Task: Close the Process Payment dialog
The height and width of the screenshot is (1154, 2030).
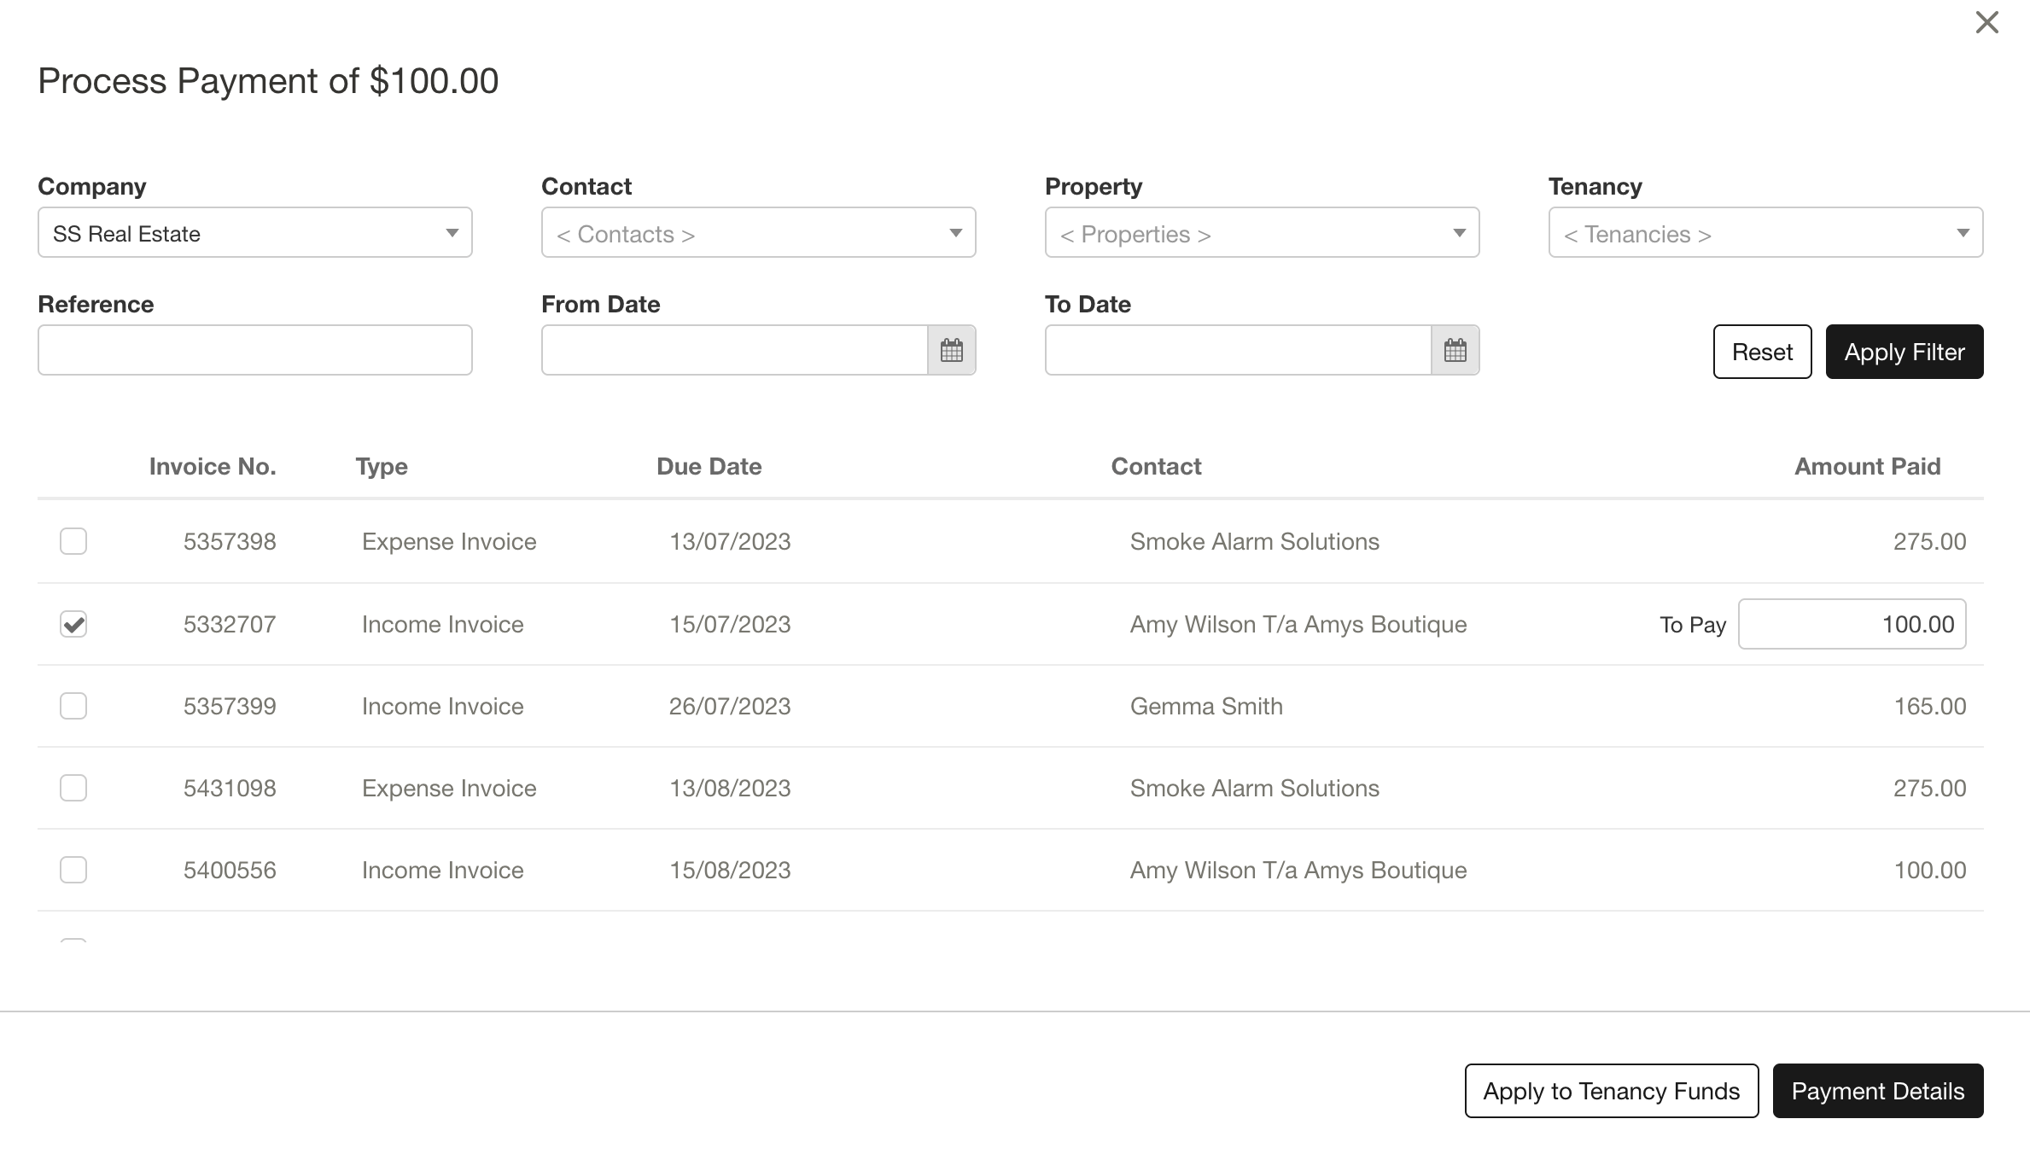Action: pos(1986,23)
